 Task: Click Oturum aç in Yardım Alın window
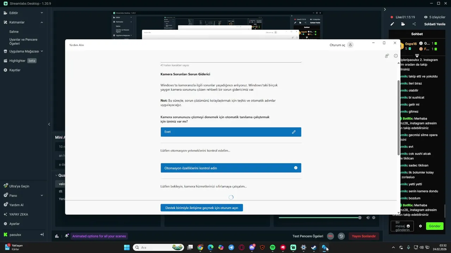click(x=337, y=45)
